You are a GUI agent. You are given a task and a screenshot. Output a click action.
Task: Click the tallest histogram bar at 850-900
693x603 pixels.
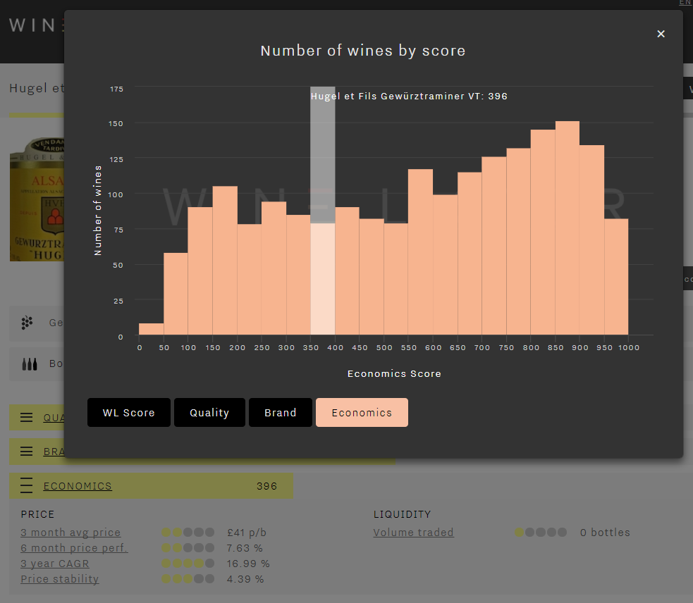567,228
